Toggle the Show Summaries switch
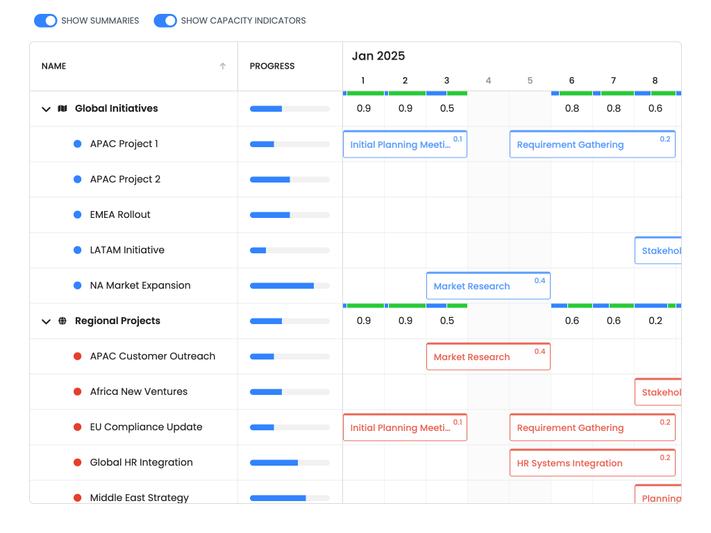This screenshot has height=533, width=711. 45,21
